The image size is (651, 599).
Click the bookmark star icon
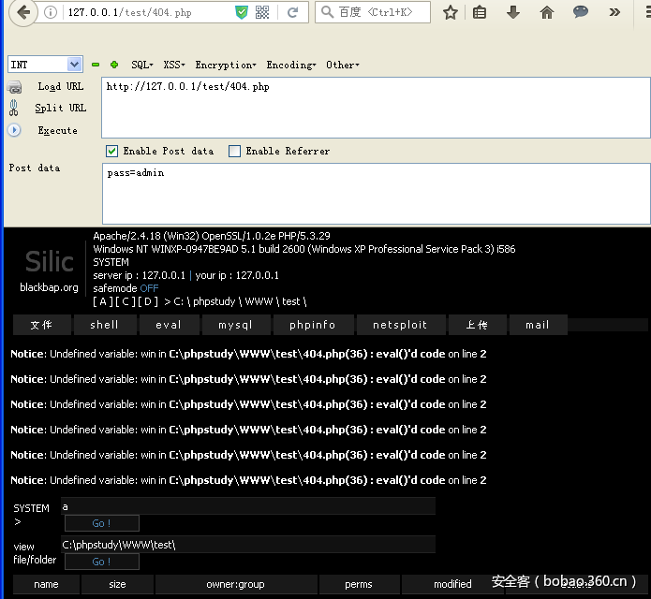(x=451, y=13)
